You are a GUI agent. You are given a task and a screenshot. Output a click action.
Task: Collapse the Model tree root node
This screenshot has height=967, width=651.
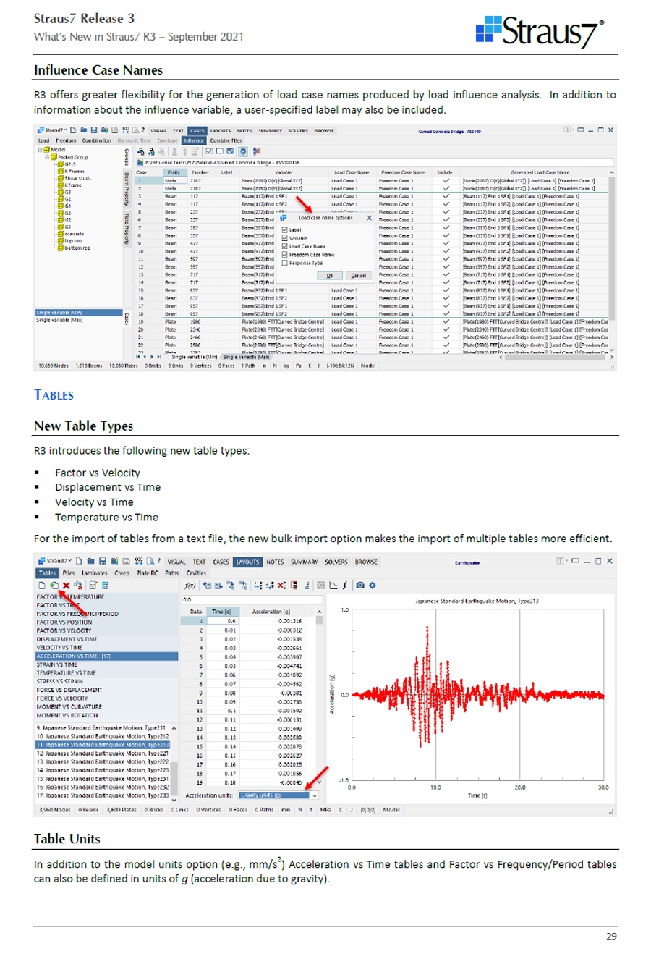(x=40, y=150)
